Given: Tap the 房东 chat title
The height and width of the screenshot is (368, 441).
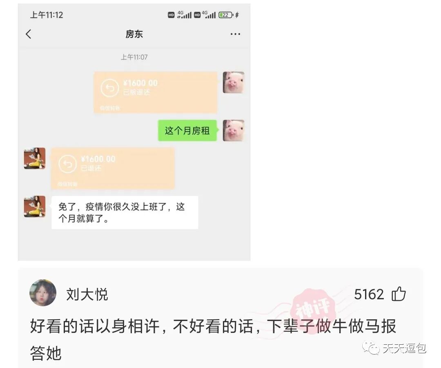Looking at the screenshot, I should coord(134,34).
